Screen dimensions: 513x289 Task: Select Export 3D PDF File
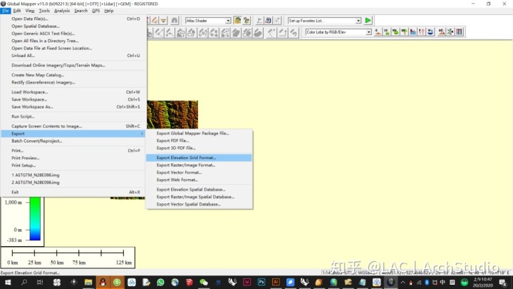coord(199,148)
